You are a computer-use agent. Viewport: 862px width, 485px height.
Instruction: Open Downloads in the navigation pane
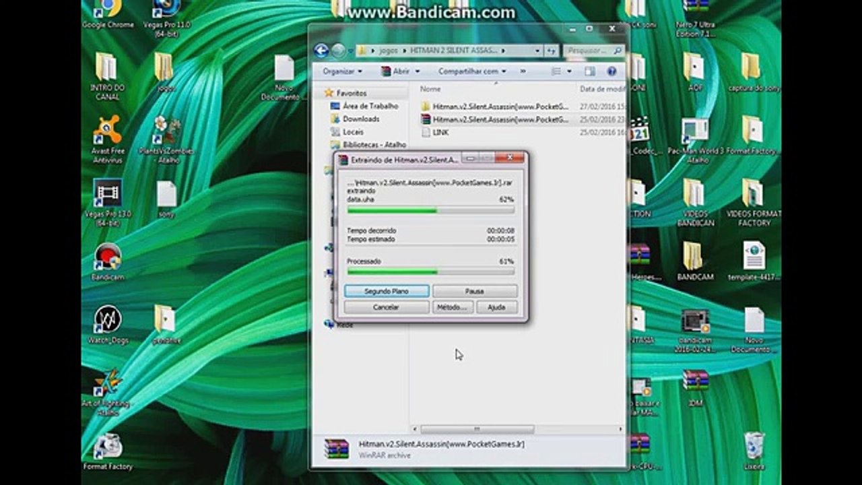pos(355,119)
